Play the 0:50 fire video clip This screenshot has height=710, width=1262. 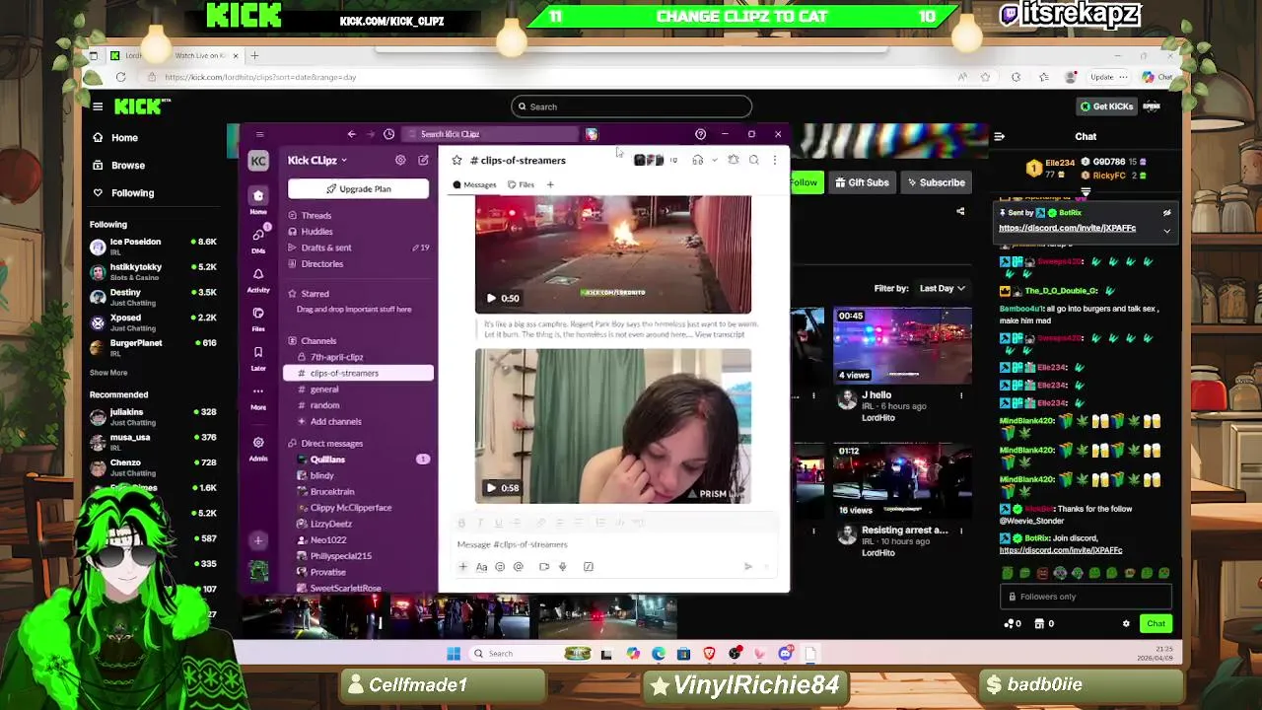[491, 298]
